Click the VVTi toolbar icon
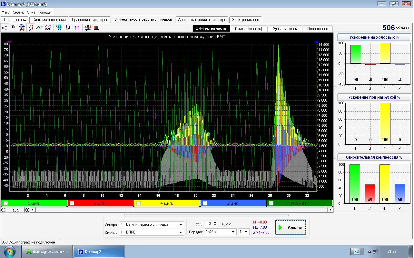Screen dimensions: 414x258 click(48, 28)
